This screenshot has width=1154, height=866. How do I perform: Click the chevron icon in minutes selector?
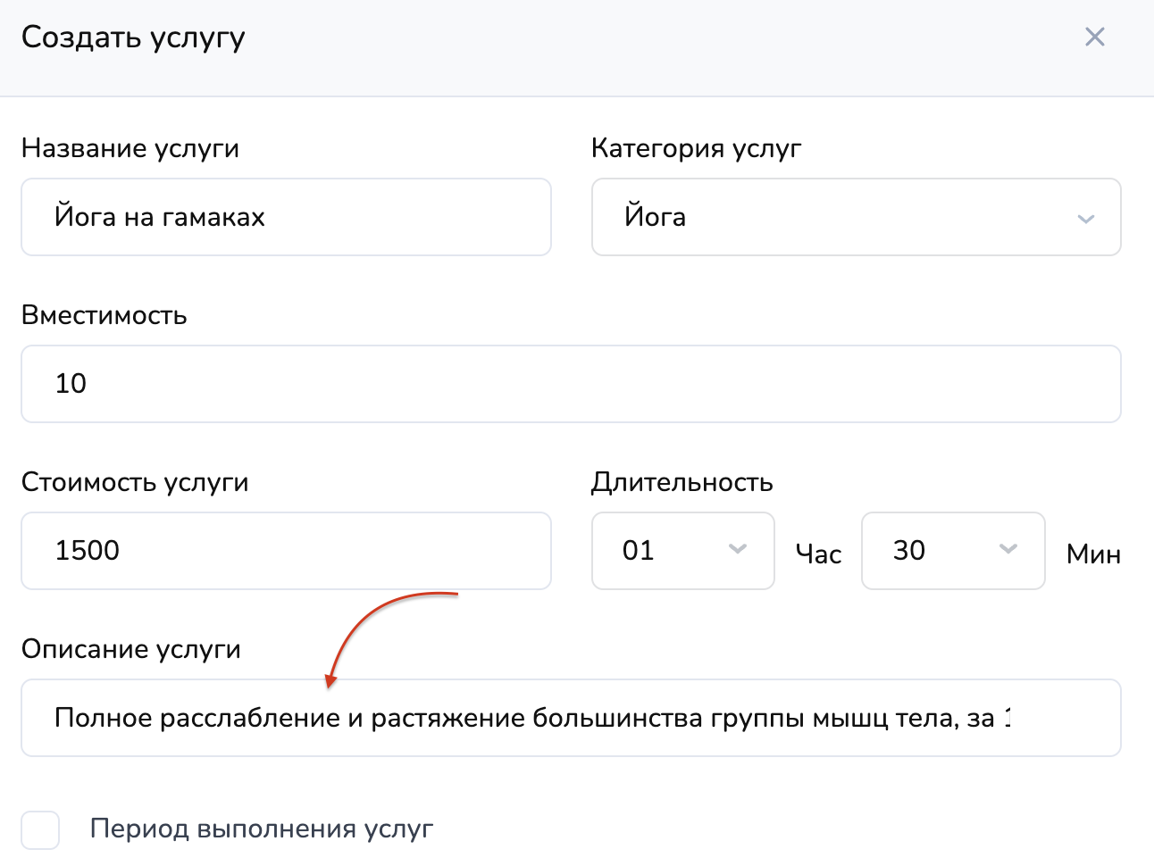(1008, 549)
